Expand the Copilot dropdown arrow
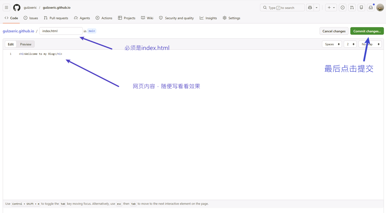386x213 pixels. pyautogui.click(x=317, y=8)
